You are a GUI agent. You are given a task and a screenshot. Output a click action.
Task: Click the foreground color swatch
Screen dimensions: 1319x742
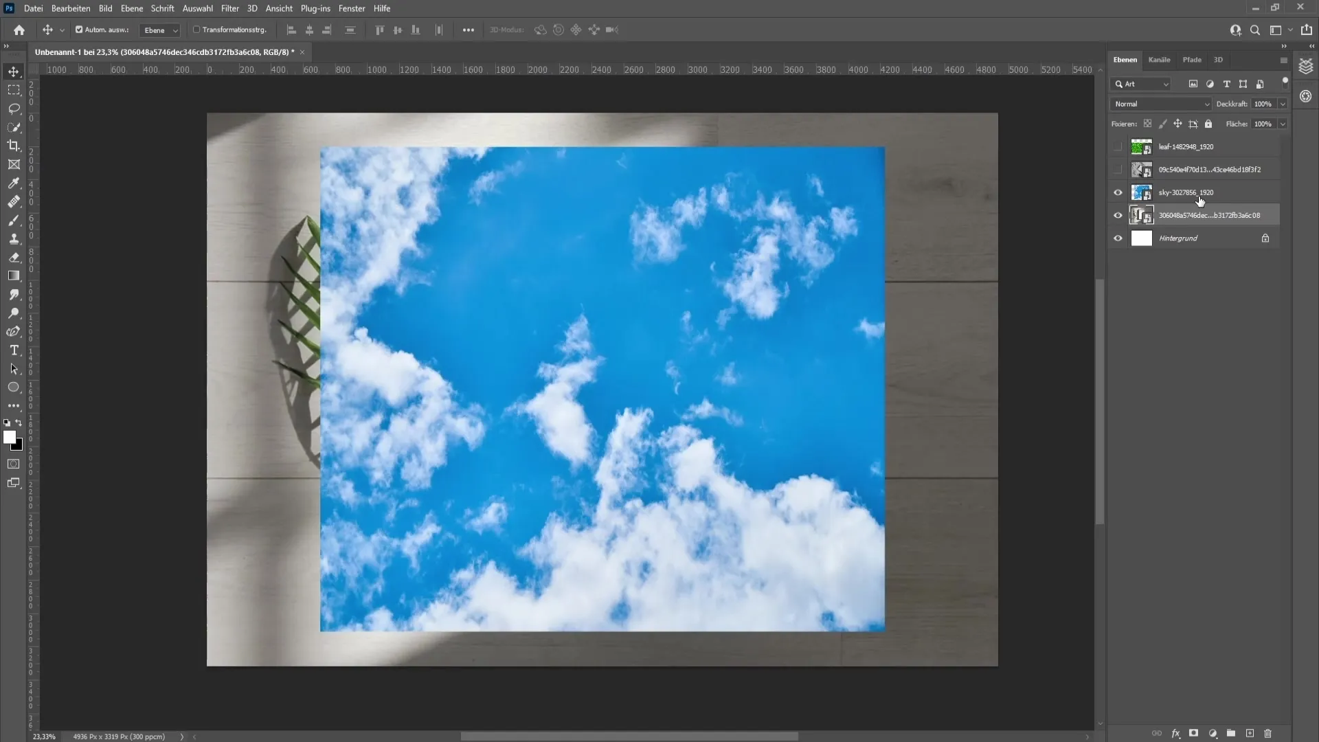click(x=9, y=437)
